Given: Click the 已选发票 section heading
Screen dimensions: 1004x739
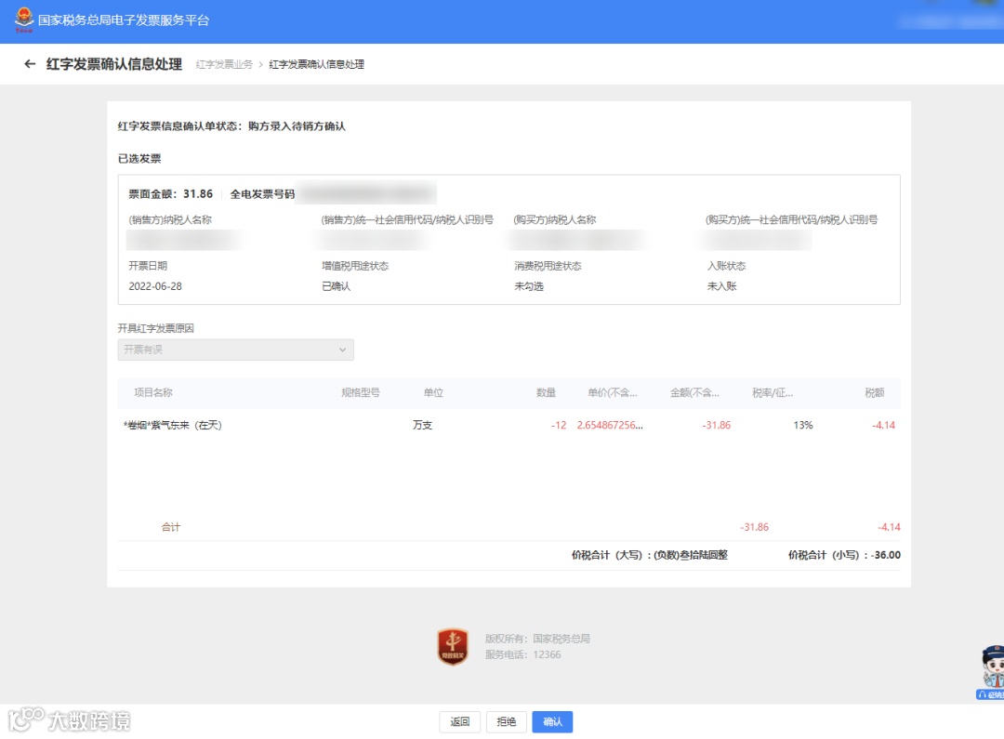Looking at the screenshot, I should tap(139, 159).
